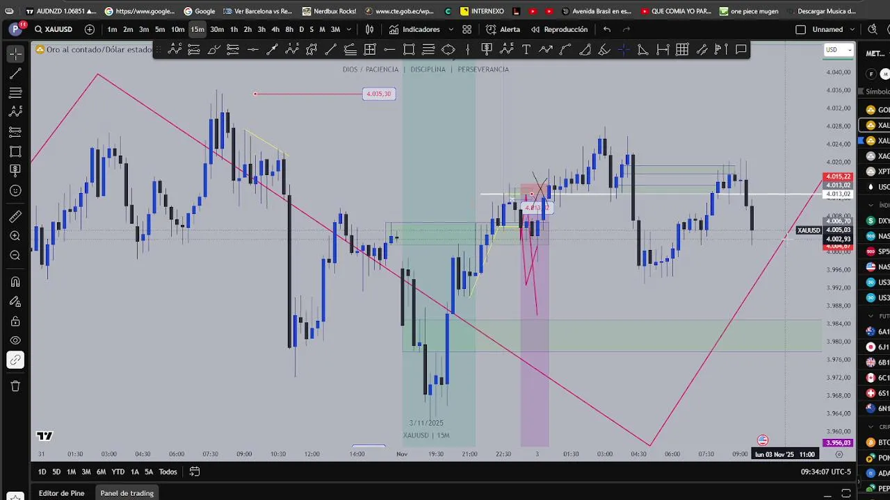Viewport: 890px width, 500px height.
Task: Toggle the highlighted link drawings sync icon
Action: point(15,360)
